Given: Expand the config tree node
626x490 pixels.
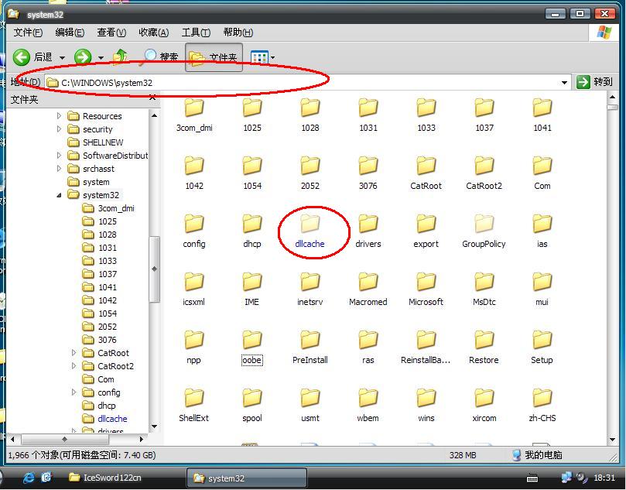Looking at the screenshot, I should pos(74,392).
